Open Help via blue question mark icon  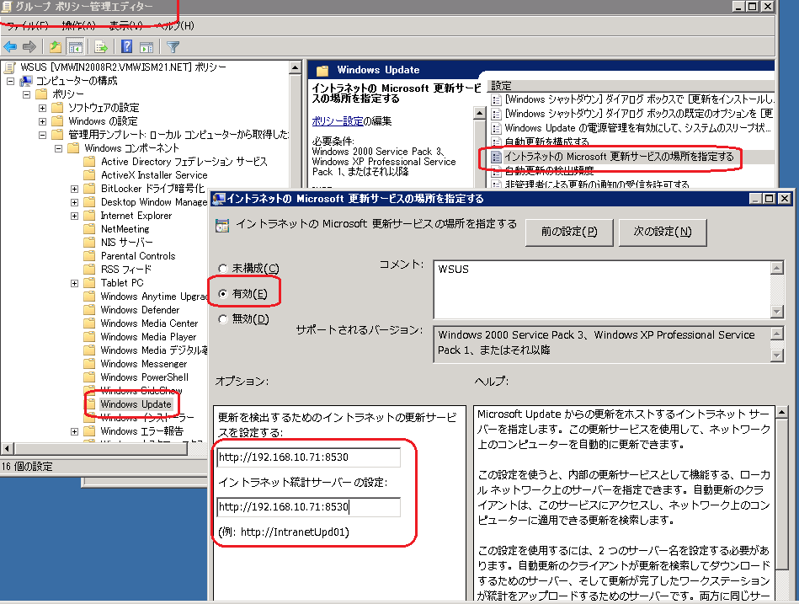126,47
